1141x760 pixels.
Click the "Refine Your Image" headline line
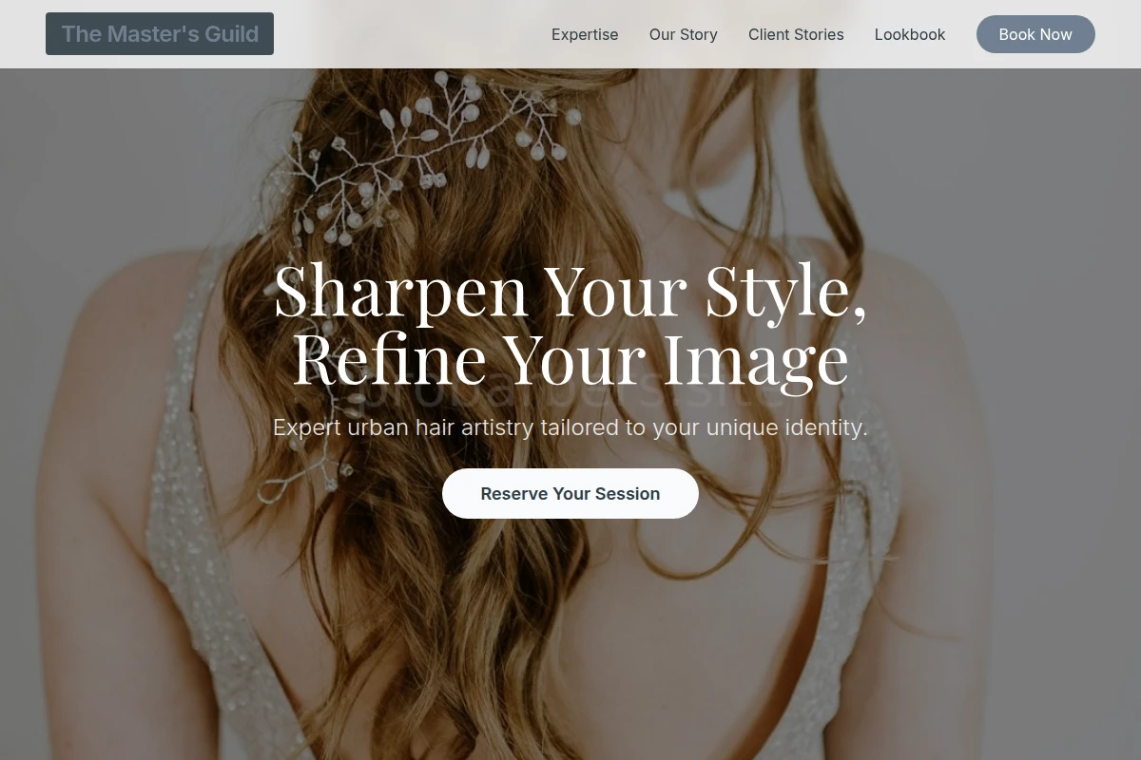(570, 358)
